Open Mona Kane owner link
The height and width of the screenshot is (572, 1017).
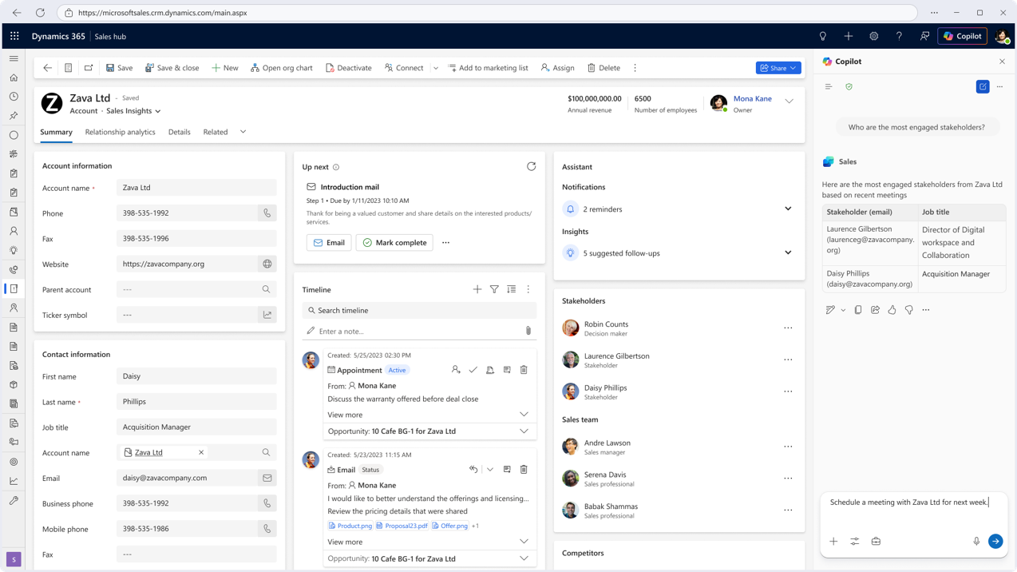pyautogui.click(x=752, y=98)
